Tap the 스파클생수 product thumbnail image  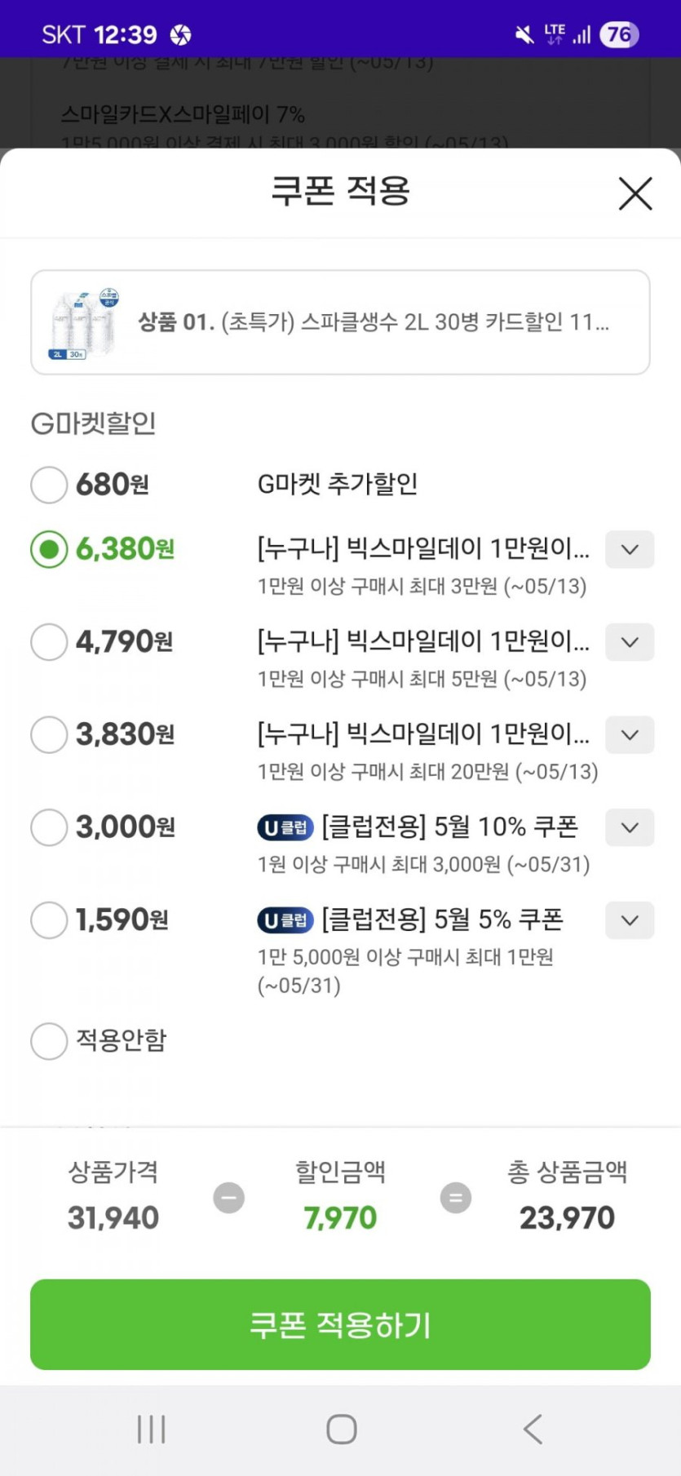[x=83, y=323]
